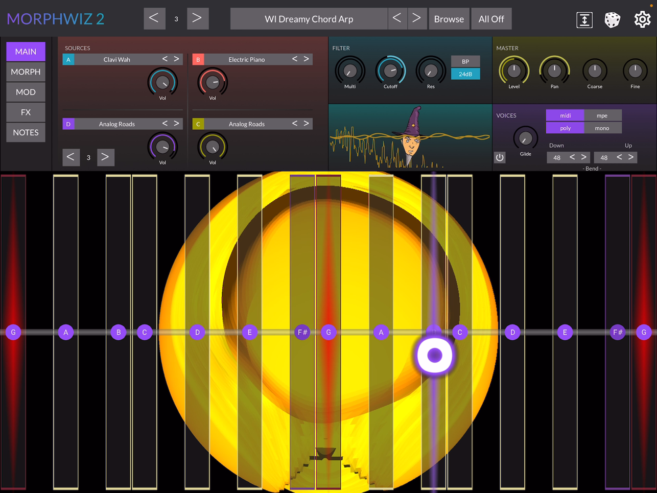Click the master Coarse tuning knob

click(595, 71)
